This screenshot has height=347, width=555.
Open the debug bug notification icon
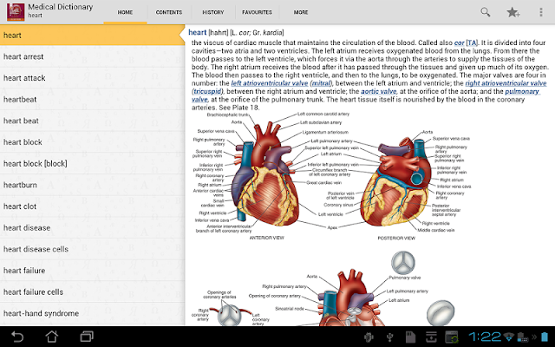click(369, 337)
